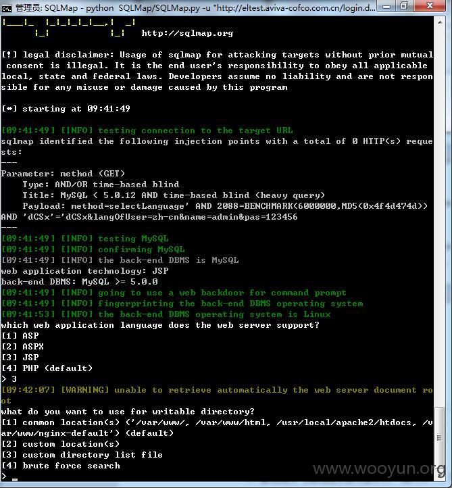Click the Payload line with BENCHMARK
This screenshot has height=488, width=452.
point(225,206)
